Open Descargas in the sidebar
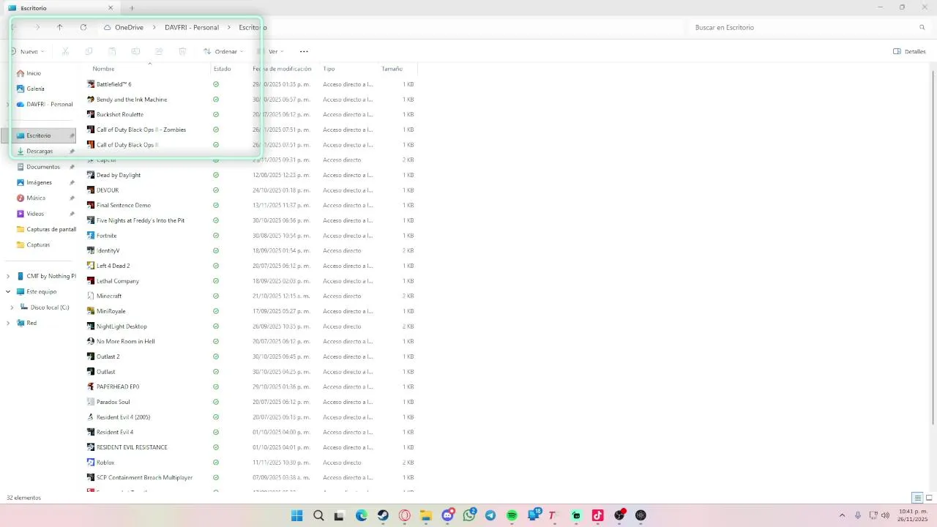 (38, 151)
